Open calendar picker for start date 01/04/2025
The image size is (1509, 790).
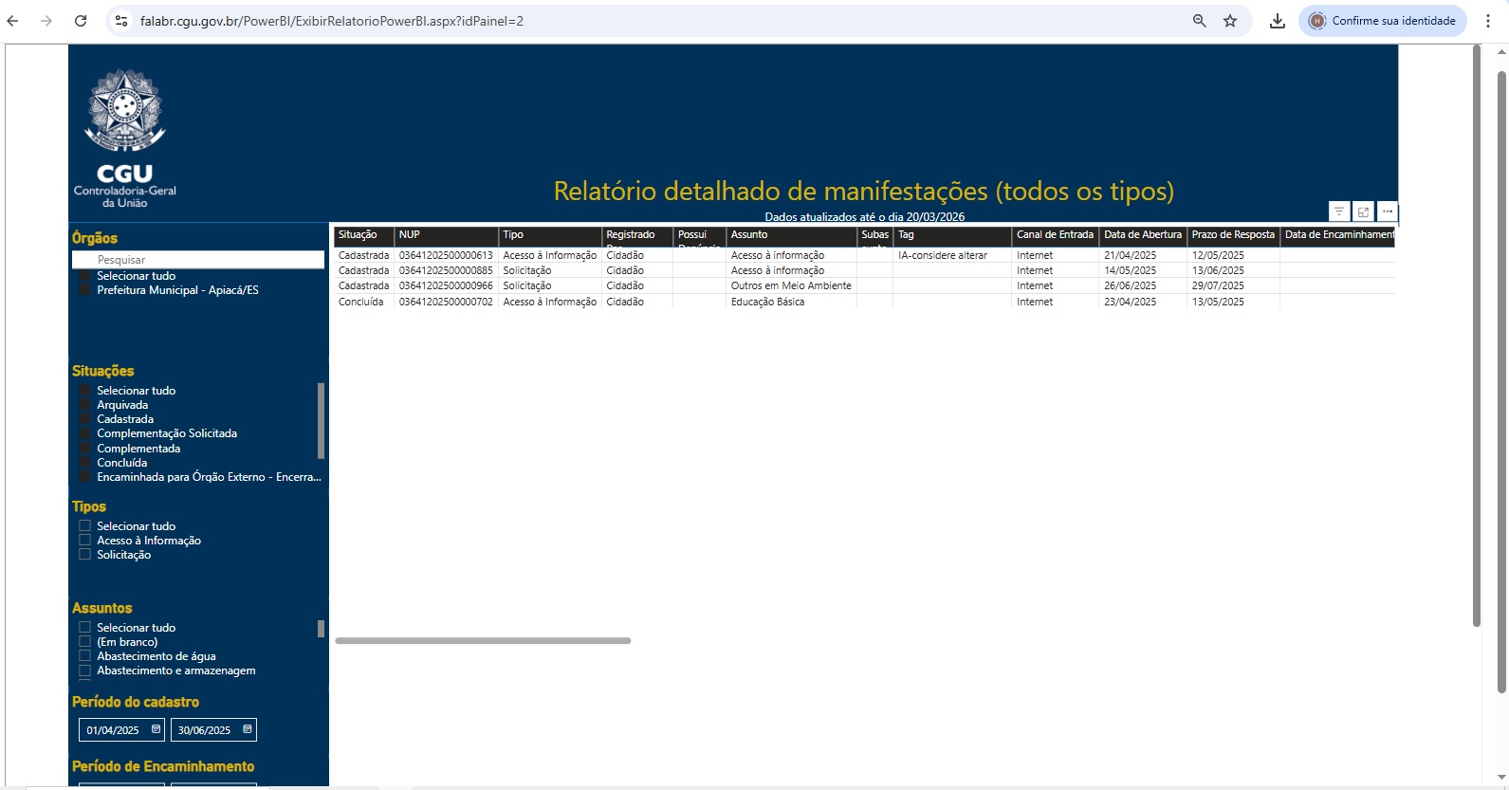(x=156, y=729)
